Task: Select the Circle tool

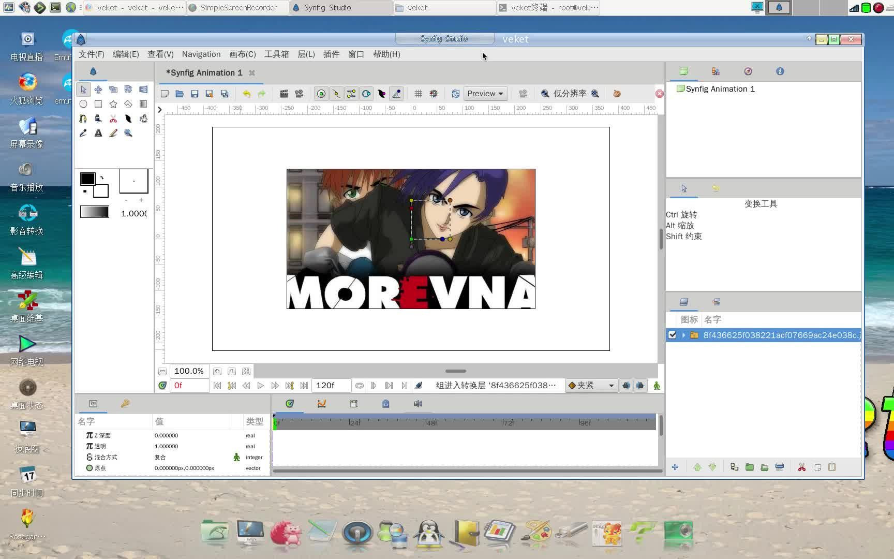Action: pos(83,104)
